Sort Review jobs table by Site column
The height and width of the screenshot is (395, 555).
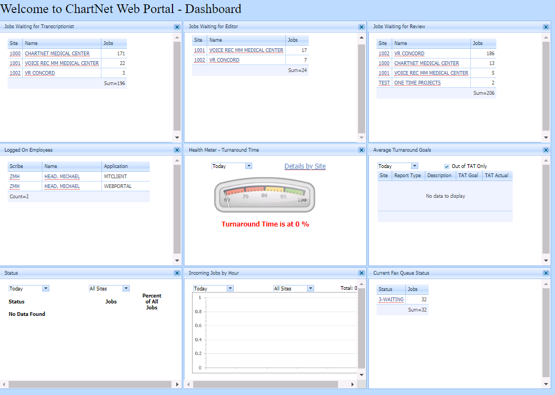click(384, 43)
